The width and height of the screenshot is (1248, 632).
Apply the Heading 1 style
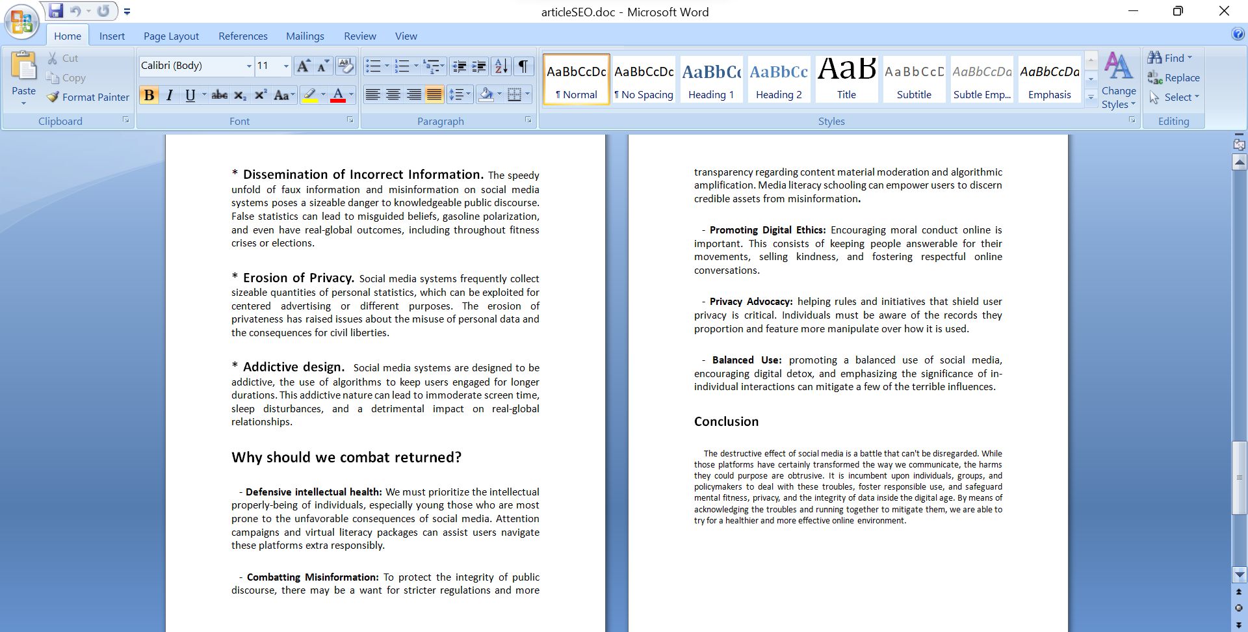(x=711, y=79)
